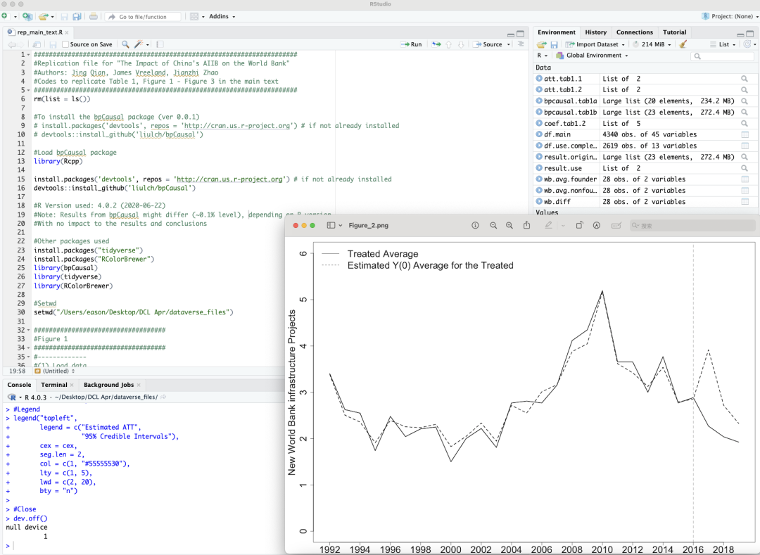The image size is (760, 555).
Task: Refresh the Environment pane
Action: click(747, 44)
